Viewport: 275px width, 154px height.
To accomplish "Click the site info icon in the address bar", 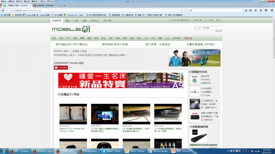I will (7, 11).
